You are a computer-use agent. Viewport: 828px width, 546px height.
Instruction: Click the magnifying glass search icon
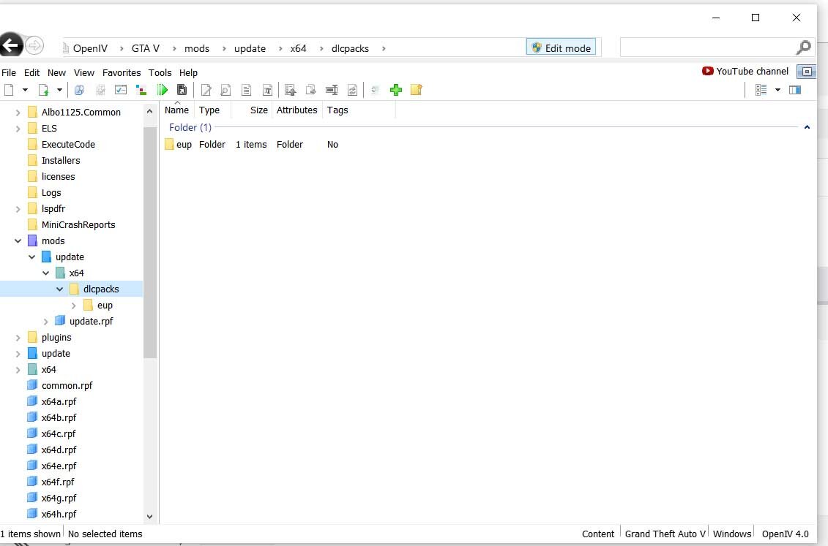pyautogui.click(x=803, y=48)
